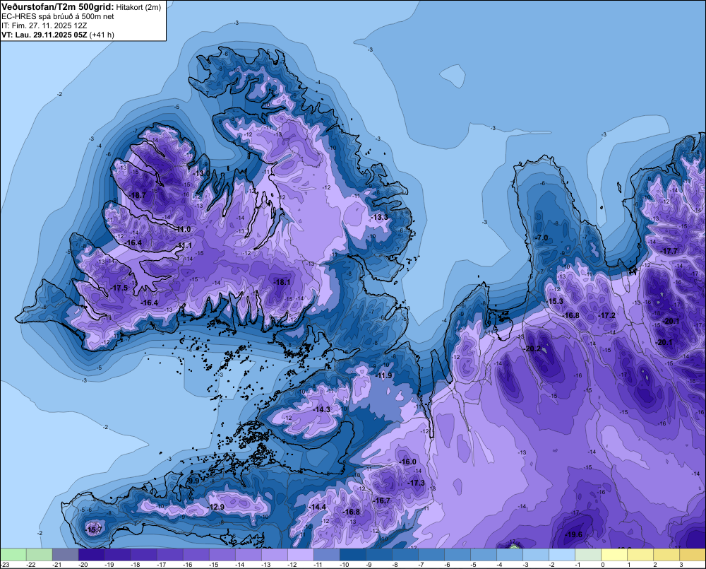Select the -15.7 temperature value
Image resolution: width=706 pixels, height=569 pixels.
pyautogui.click(x=94, y=529)
